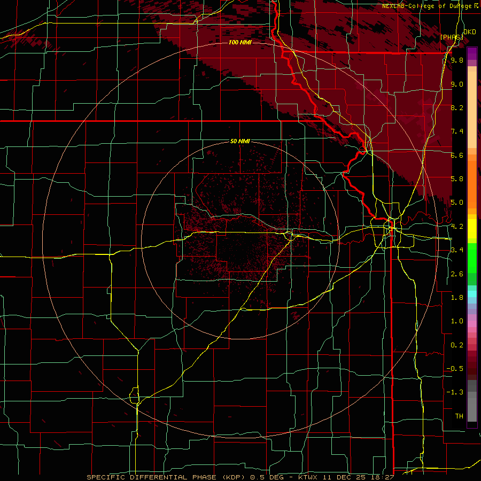This screenshot has width=481, height=481.
Task: Click the [PHAS] unit label
Action: (x=452, y=37)
